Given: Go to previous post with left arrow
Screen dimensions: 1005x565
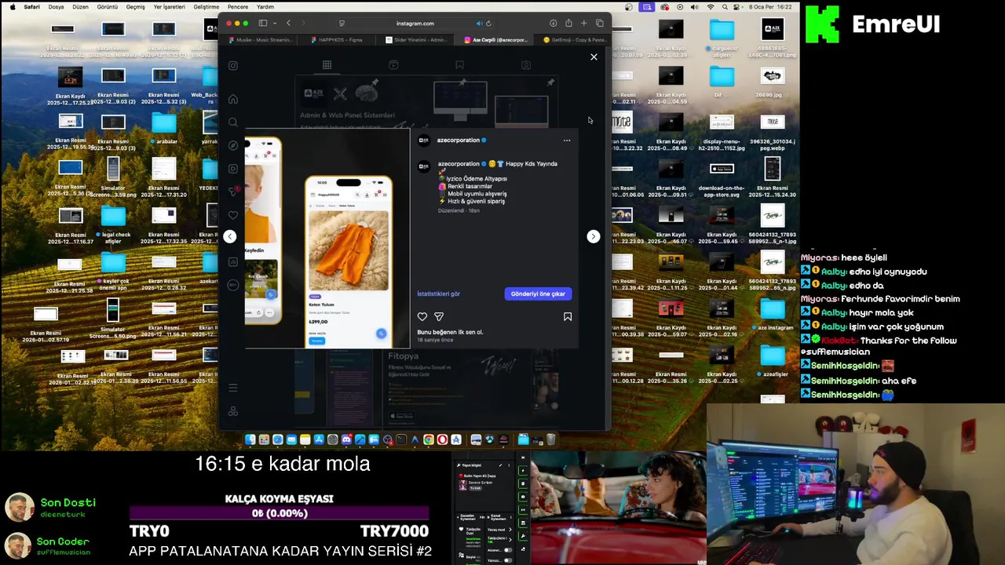Looking at the screenshot, I should coord(229,236).
